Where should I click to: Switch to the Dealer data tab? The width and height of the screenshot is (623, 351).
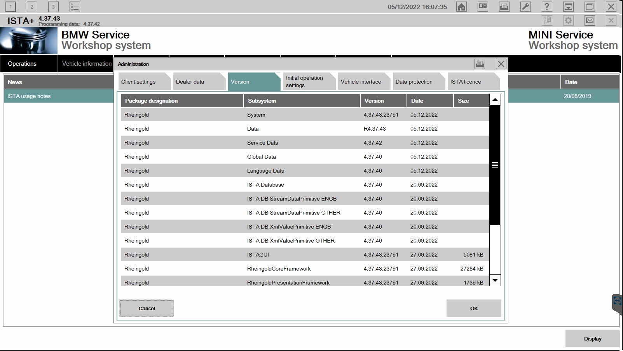coord(199,82)
